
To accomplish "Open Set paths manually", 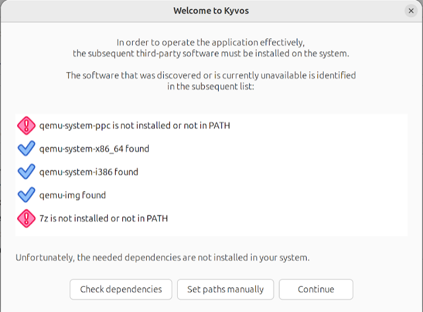I will [x=225, y=290].
